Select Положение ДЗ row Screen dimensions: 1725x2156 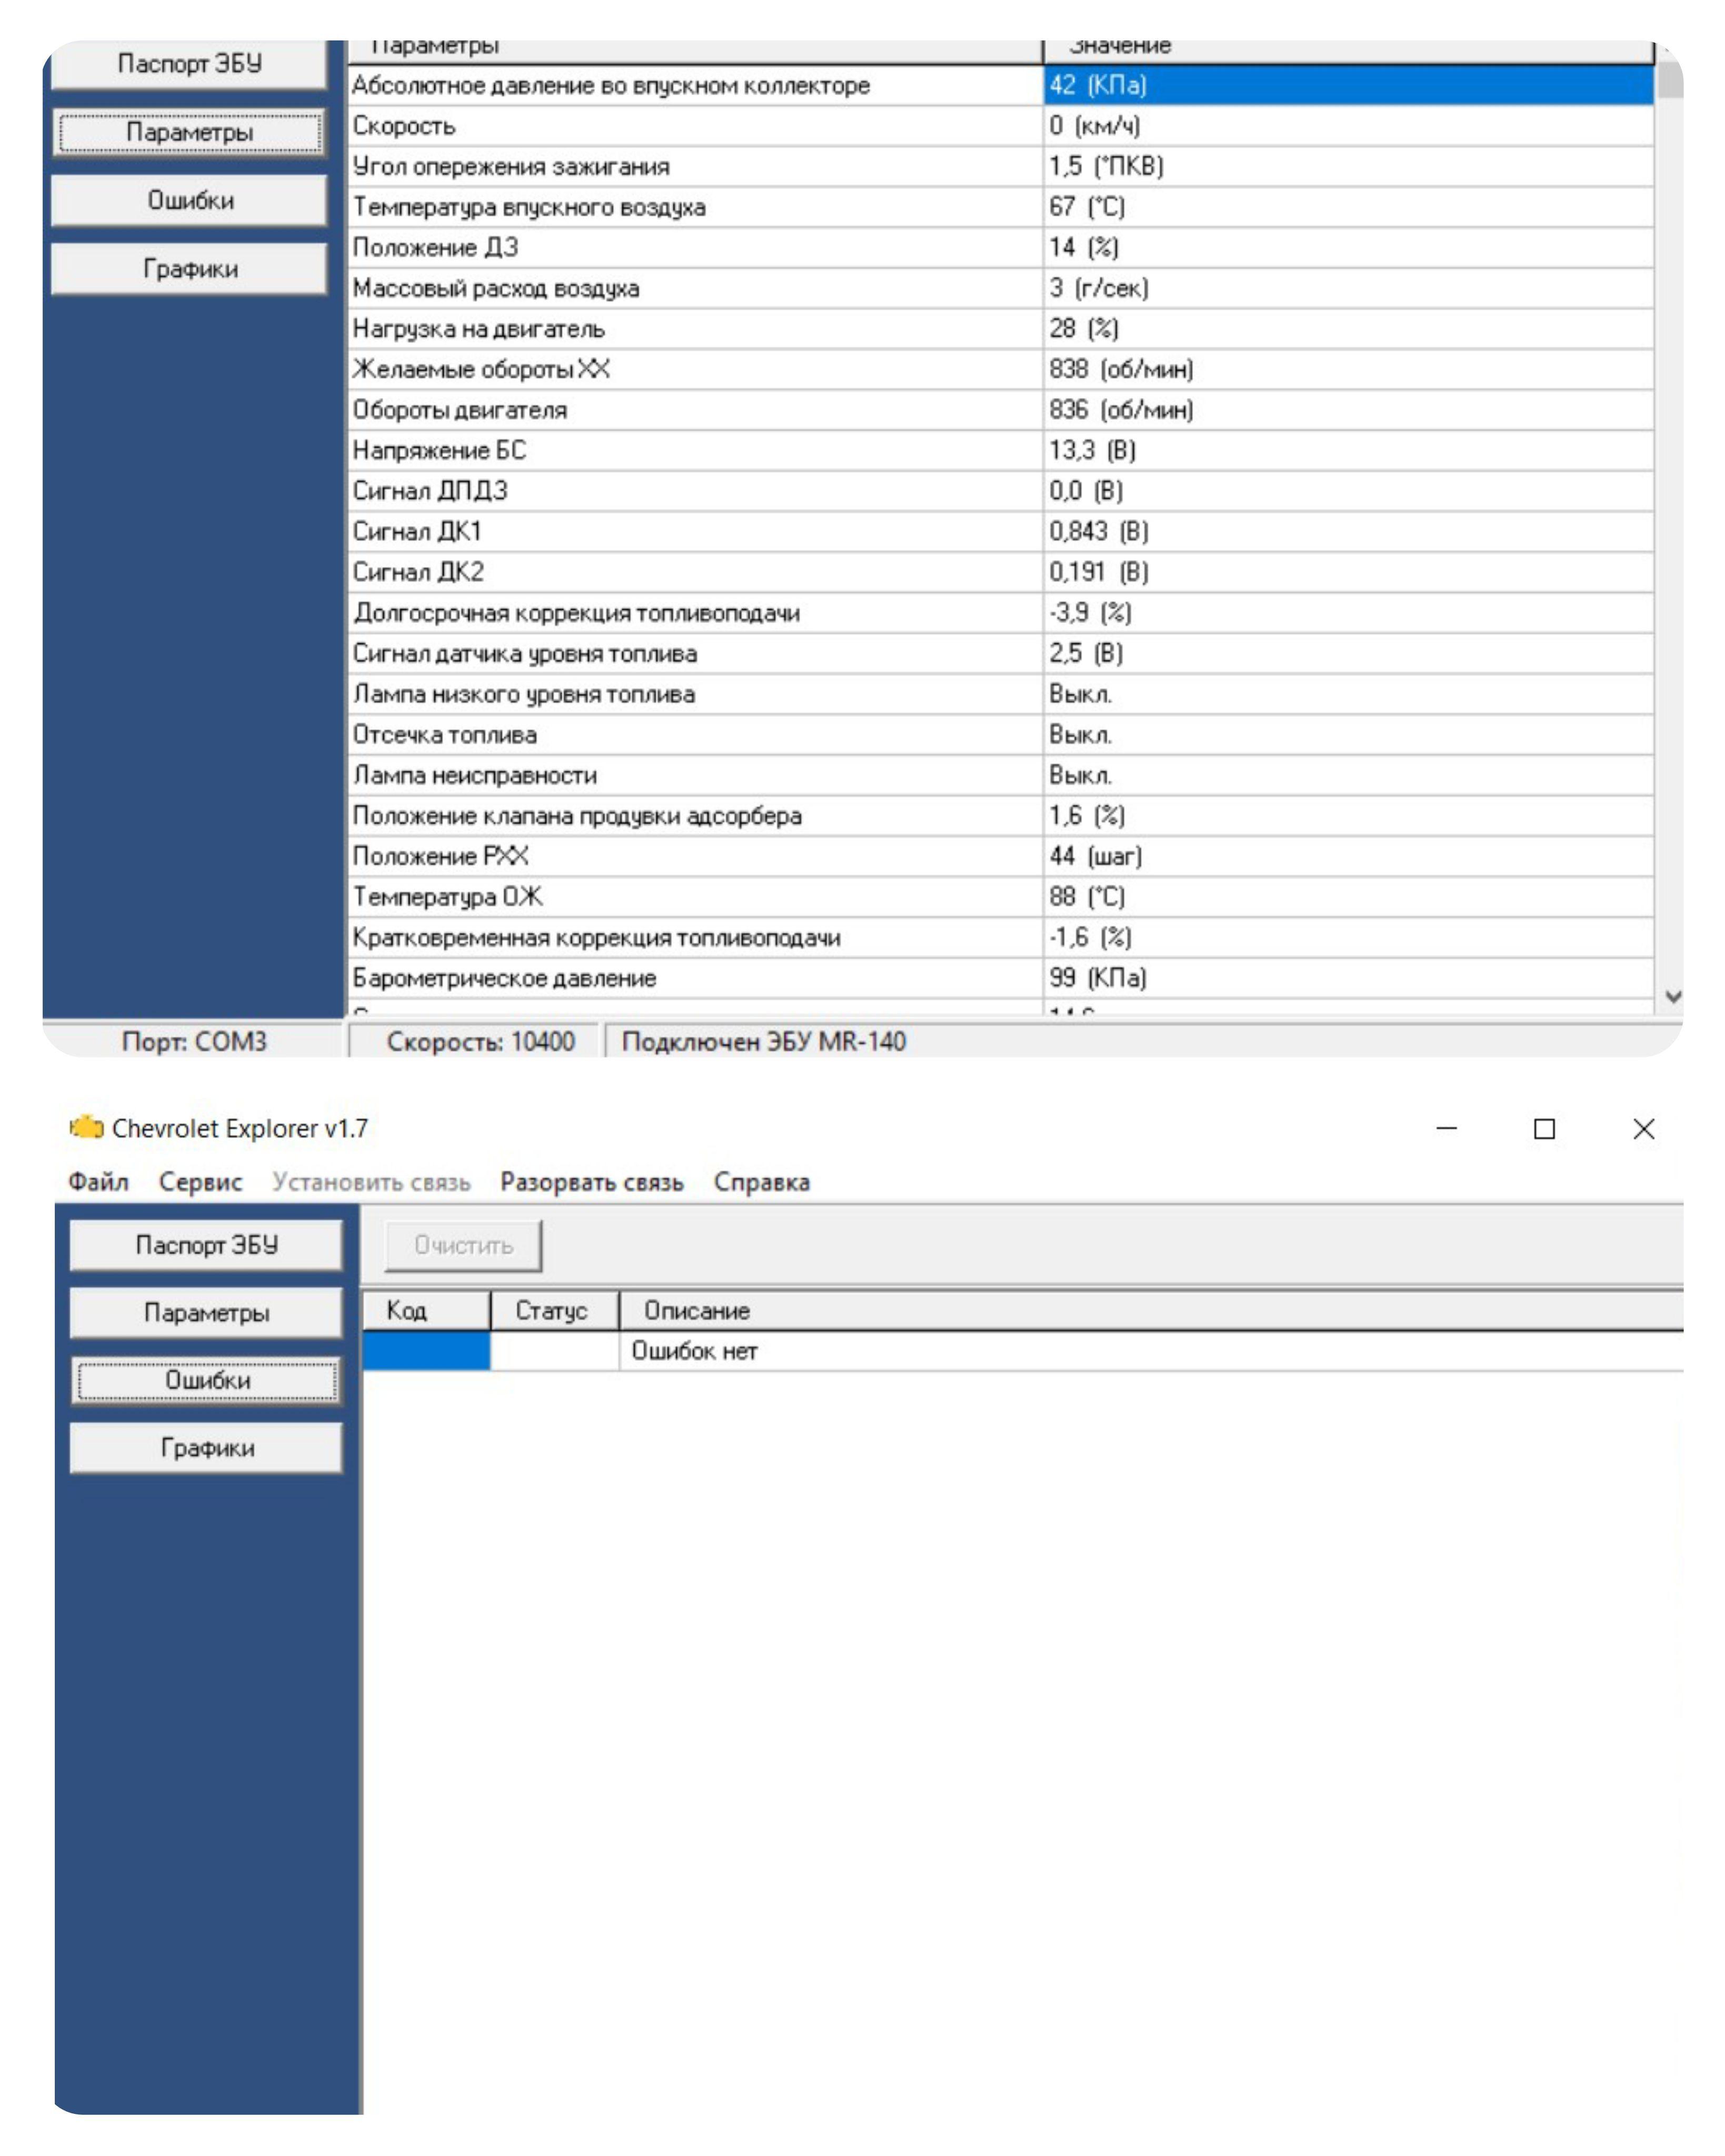pos(1000,247)
